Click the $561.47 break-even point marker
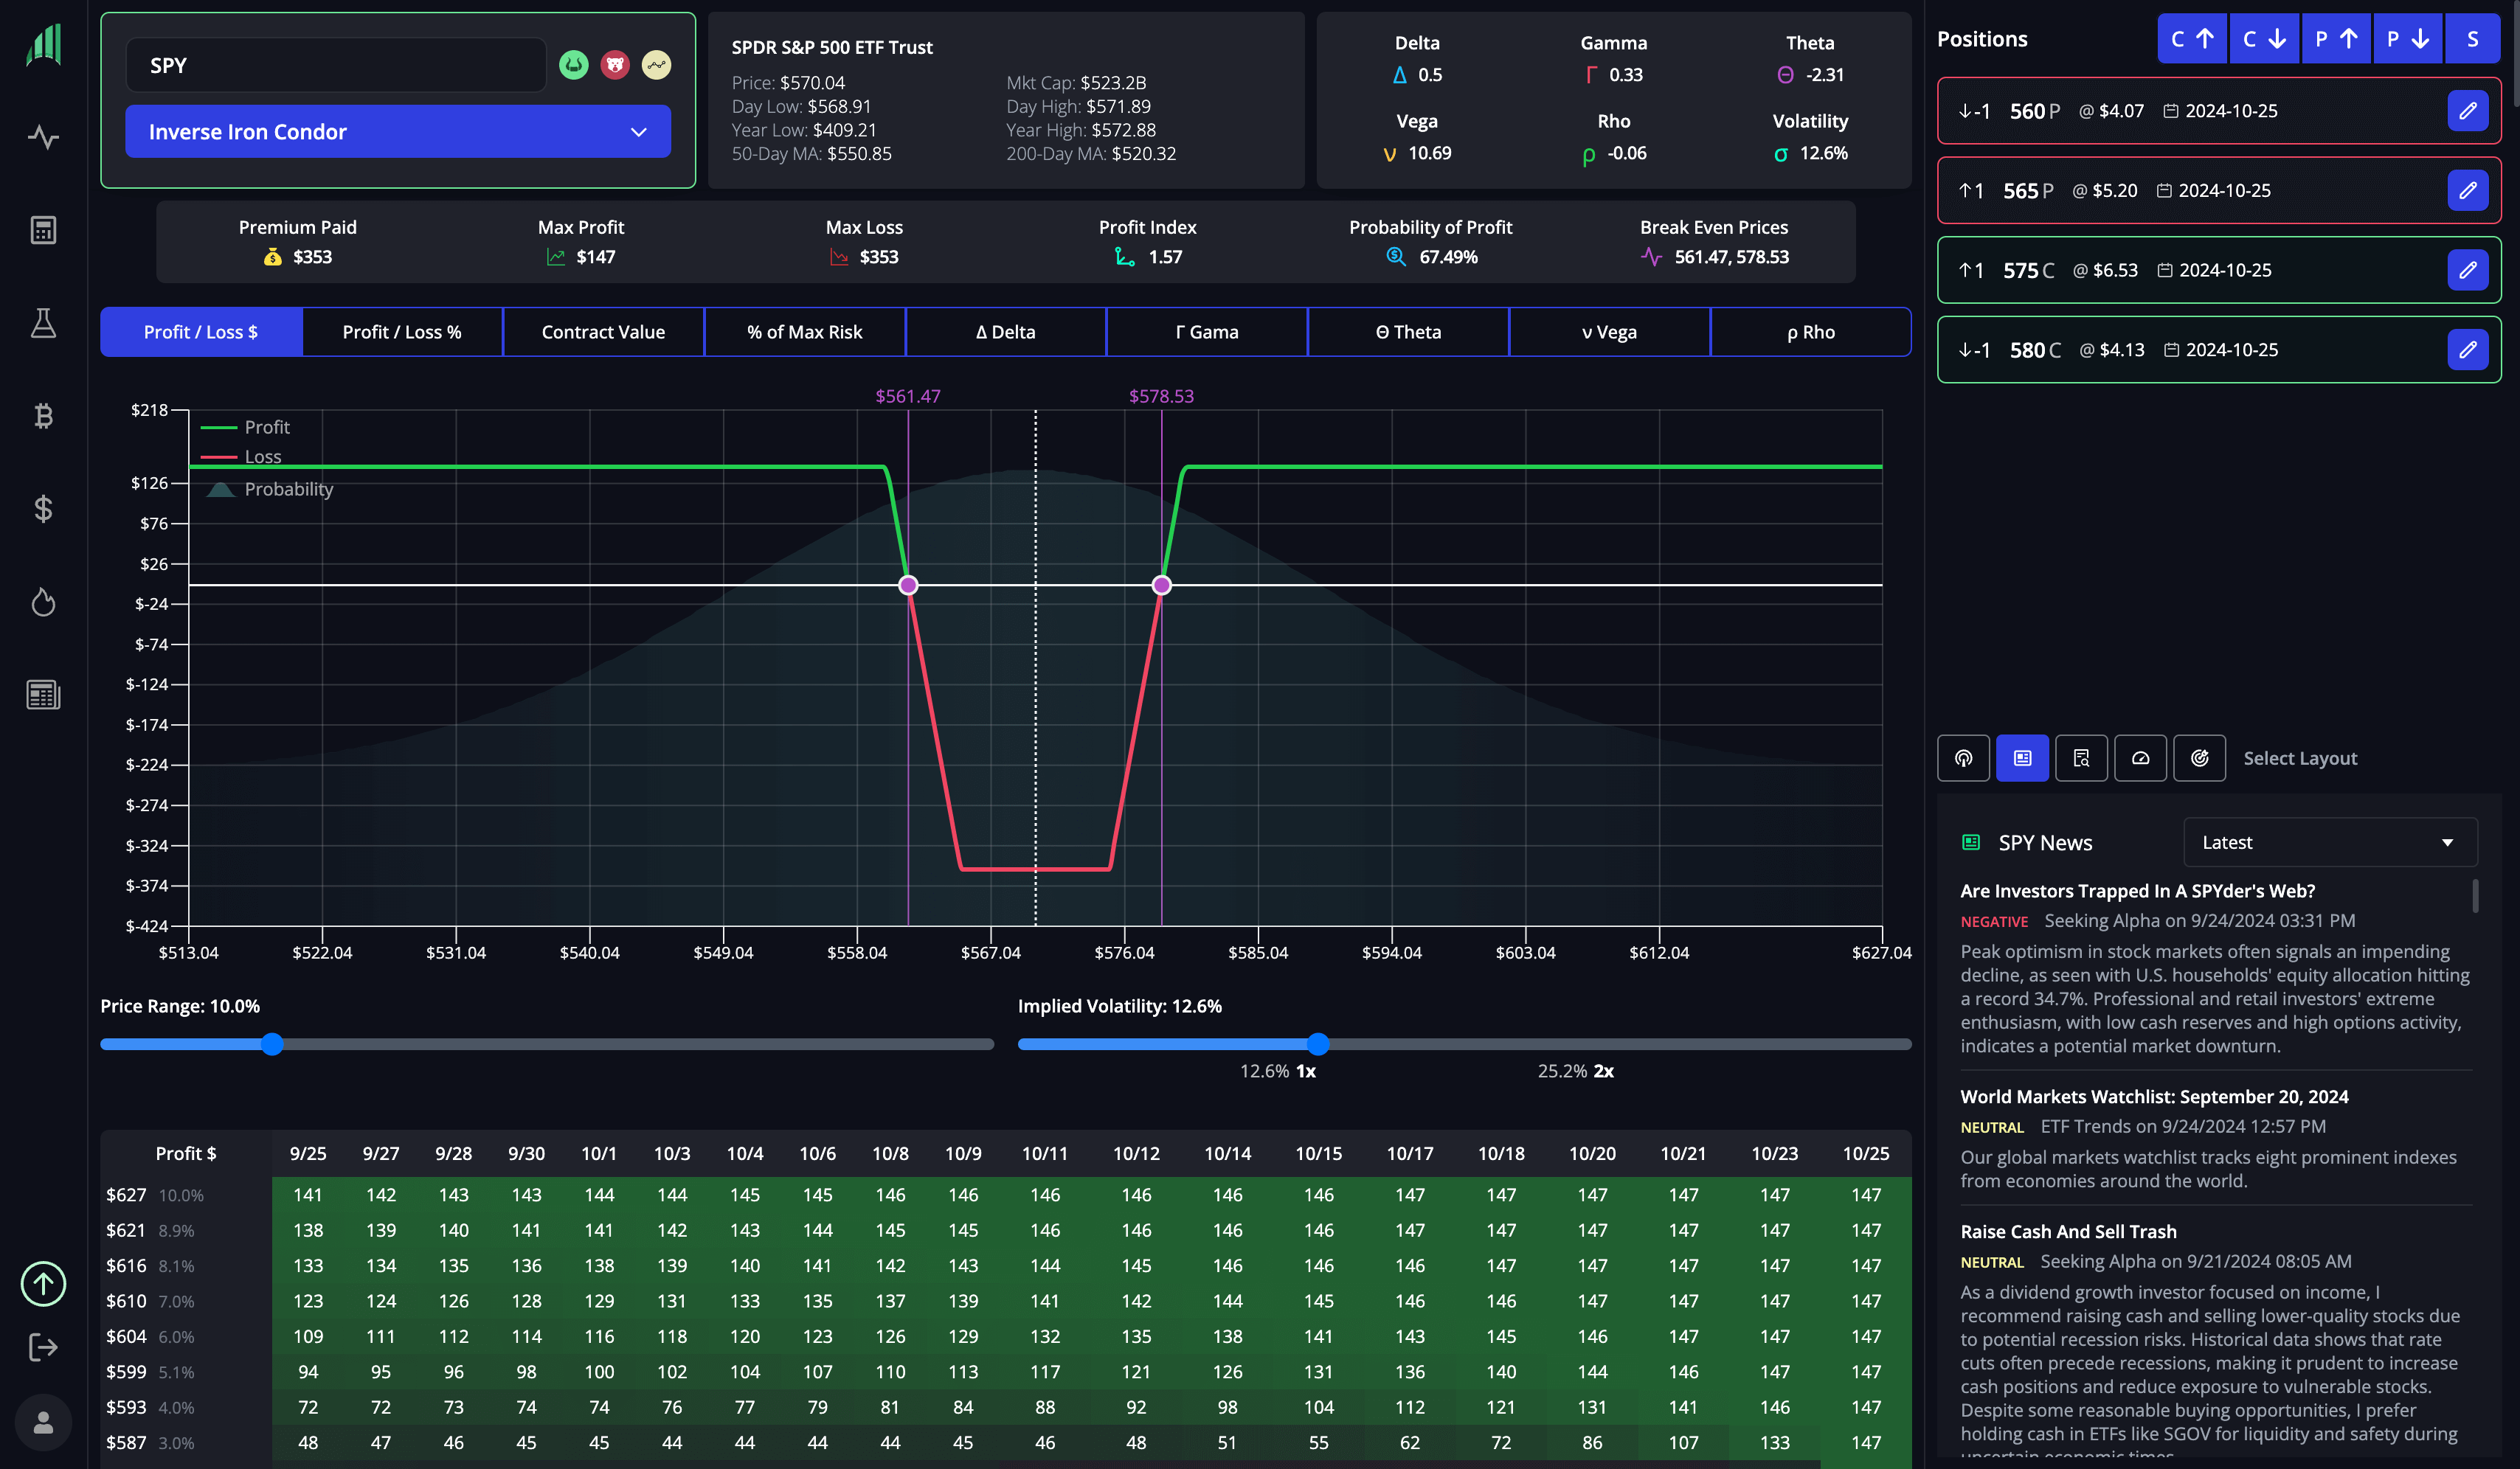This screenshot has height=1469, width=2520. pyautogui.click(x=908, y=585)
